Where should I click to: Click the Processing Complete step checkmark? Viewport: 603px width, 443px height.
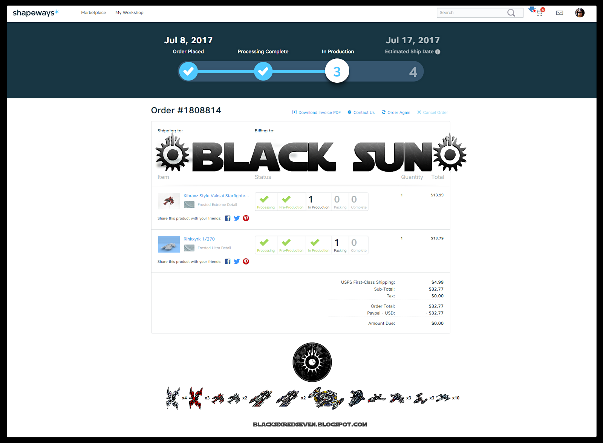coord(263,71)
